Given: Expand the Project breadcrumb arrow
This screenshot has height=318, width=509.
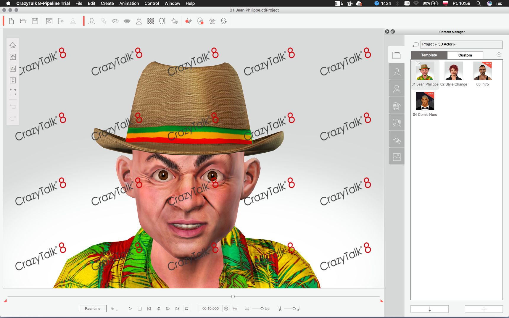Looking at the screenshot, I should 436,44.
